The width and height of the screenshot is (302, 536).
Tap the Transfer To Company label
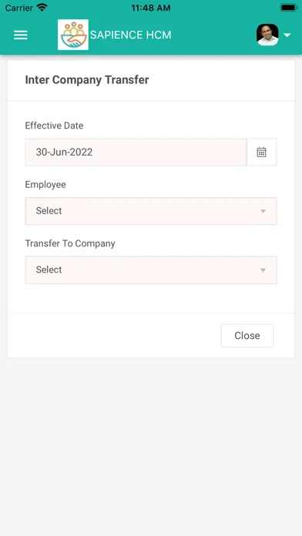coord(70,243)
